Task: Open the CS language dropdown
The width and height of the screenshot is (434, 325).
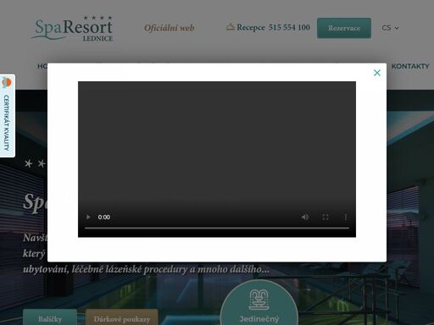Action: click(390, 28)
